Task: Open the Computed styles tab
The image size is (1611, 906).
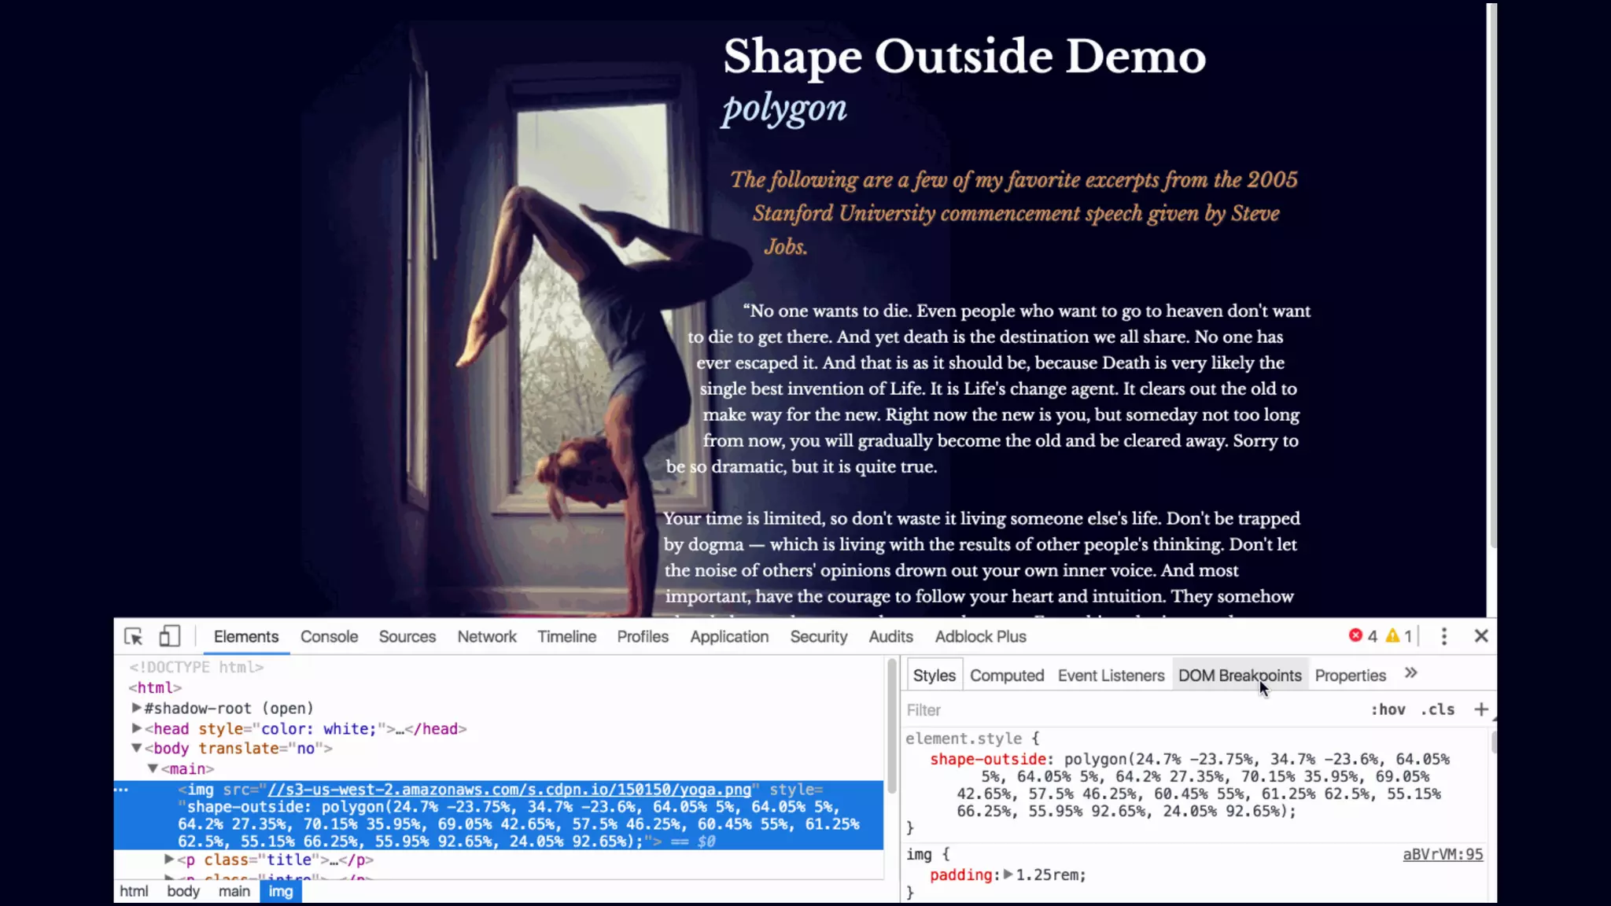Action: tap(1006, 676)
